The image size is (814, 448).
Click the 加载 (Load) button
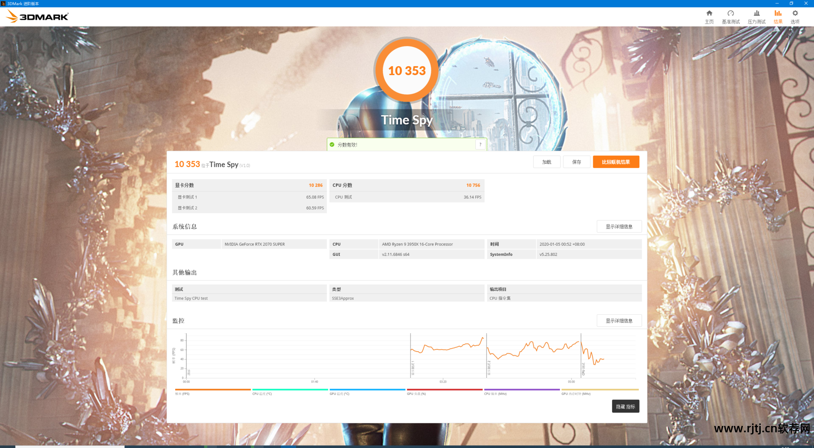(547, 162)
